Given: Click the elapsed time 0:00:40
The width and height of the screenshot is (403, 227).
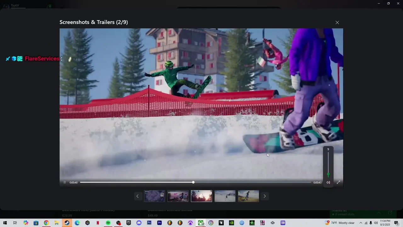Looking at the screenshot, I should click(x=74, y=183).
